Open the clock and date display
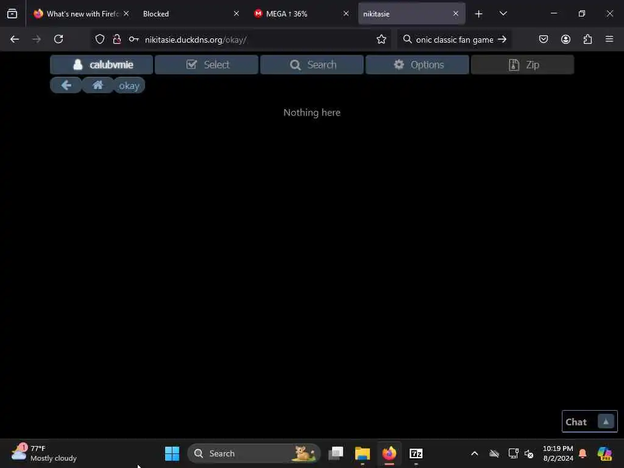 click(558, 453)
